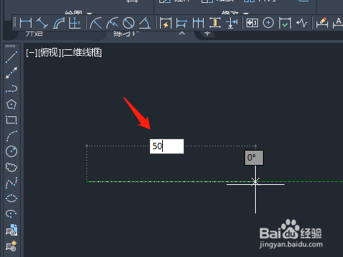Click the length input field showing 50
The image size is (343, 257).
[x=166, y=146]
